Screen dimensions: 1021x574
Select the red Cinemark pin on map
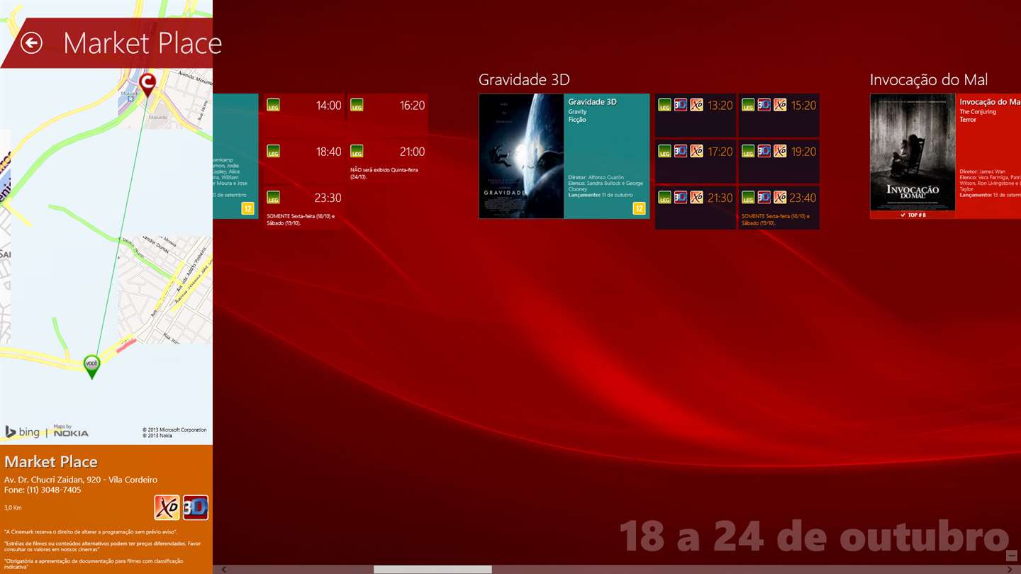147,85
